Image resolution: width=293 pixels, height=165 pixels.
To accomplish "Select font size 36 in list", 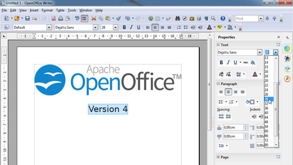I will [x=269, y=108].
